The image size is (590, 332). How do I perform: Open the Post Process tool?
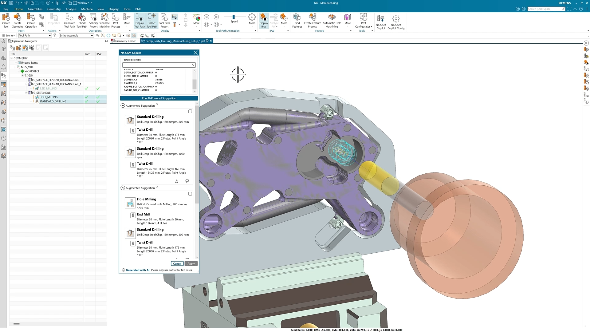[x=116, y=18]
